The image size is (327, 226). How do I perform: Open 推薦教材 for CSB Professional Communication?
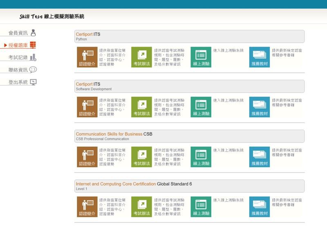[260, 157]
